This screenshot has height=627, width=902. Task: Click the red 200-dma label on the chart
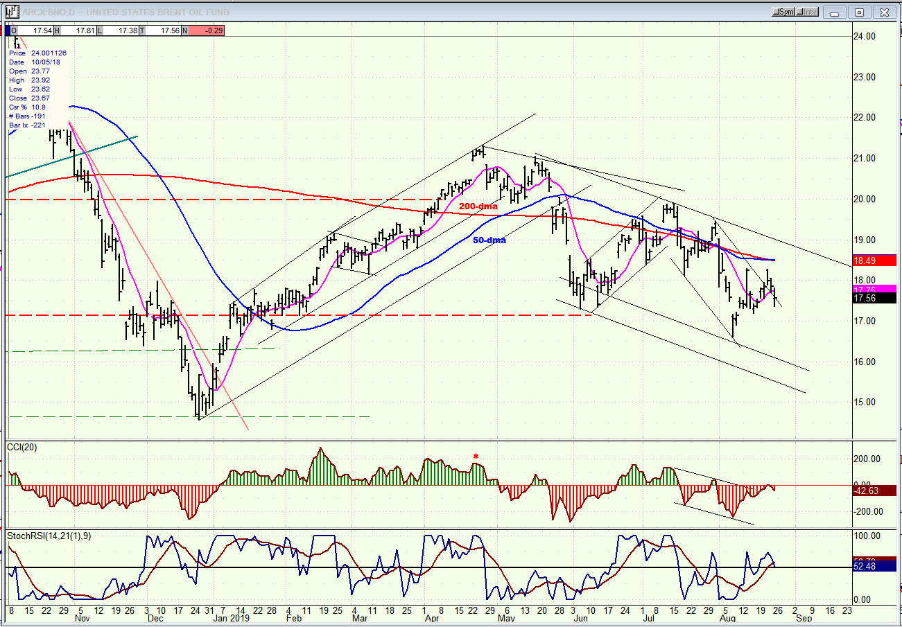tap(478, 206)
